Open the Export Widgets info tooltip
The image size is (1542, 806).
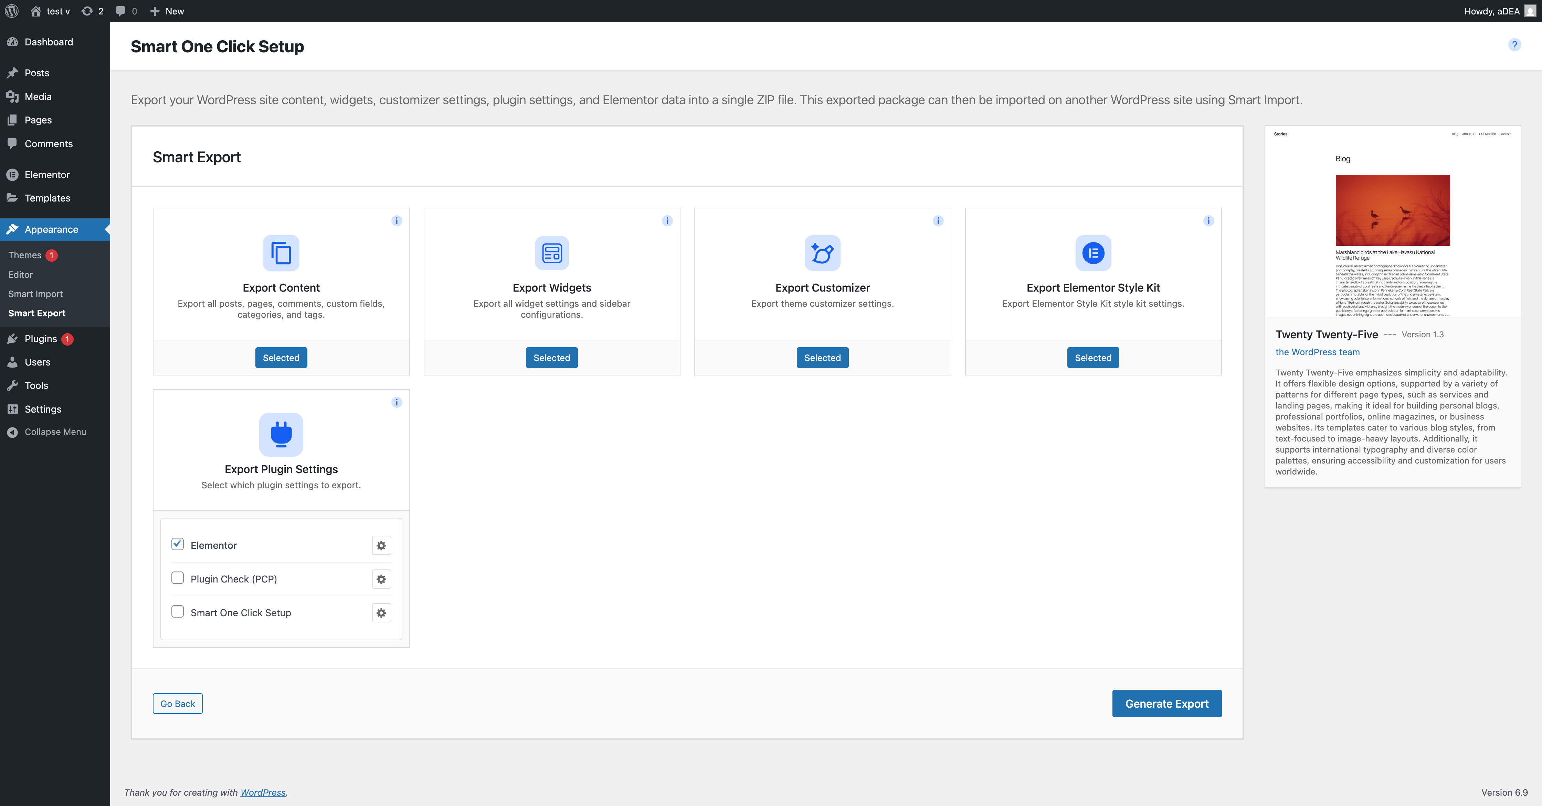(667, 220)
